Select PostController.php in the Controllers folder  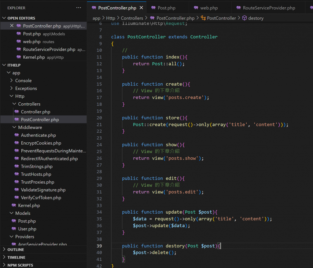point(43,119)
